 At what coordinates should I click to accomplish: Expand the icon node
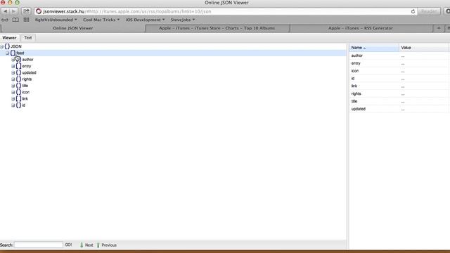click(x=13, y=92)
